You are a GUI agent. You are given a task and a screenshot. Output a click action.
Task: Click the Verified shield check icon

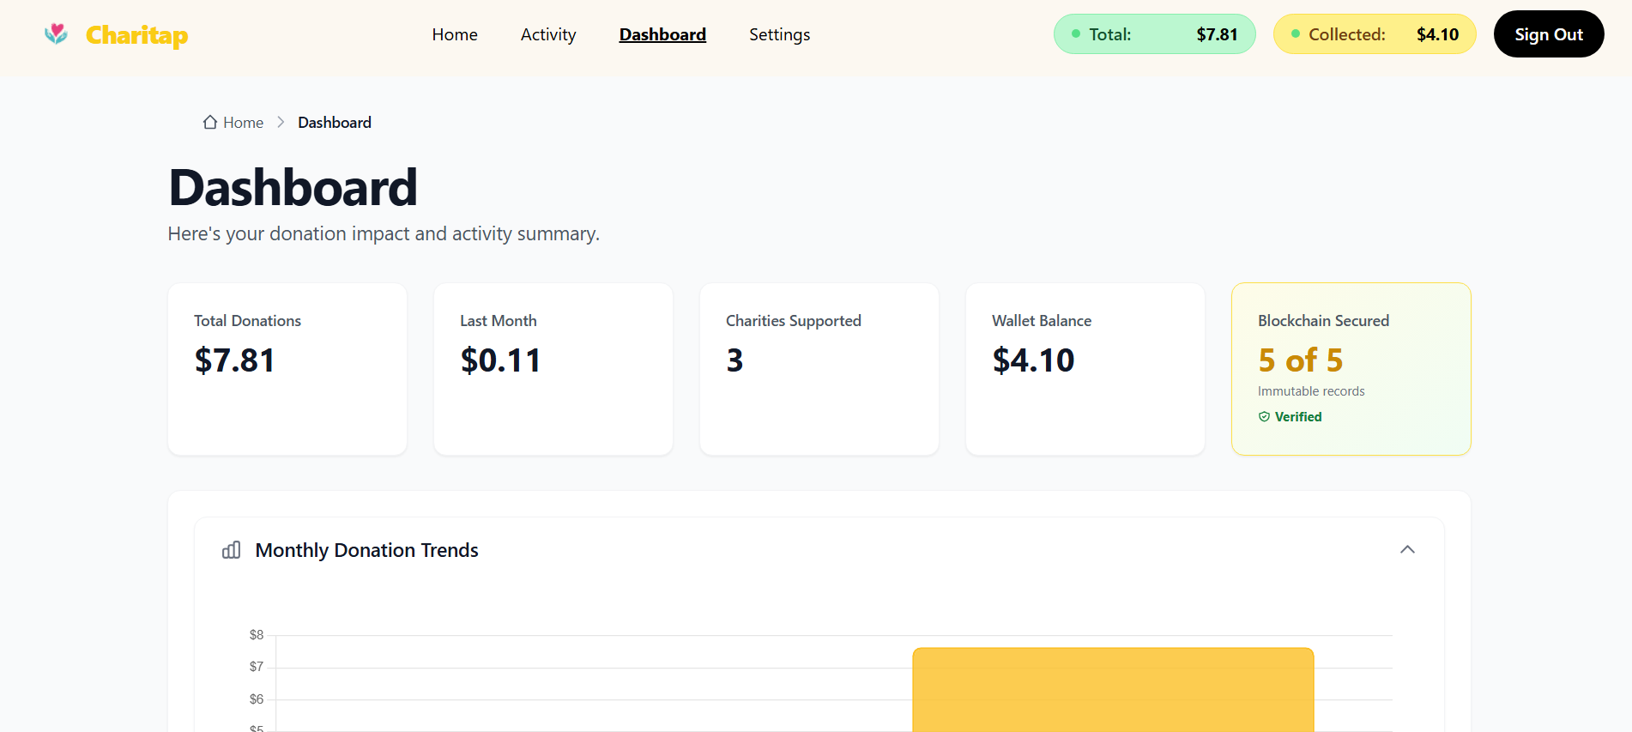click(1264, 417)
